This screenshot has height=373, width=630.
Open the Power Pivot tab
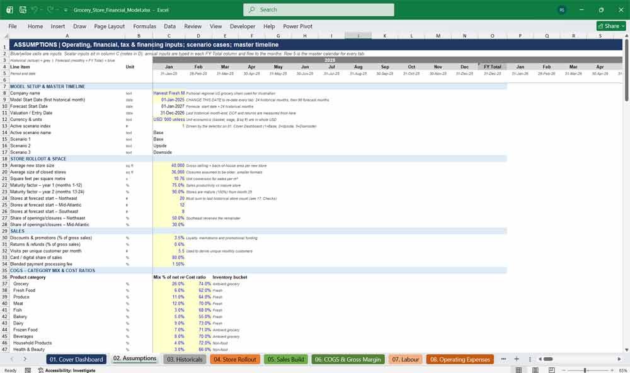(x=298, y=26)
